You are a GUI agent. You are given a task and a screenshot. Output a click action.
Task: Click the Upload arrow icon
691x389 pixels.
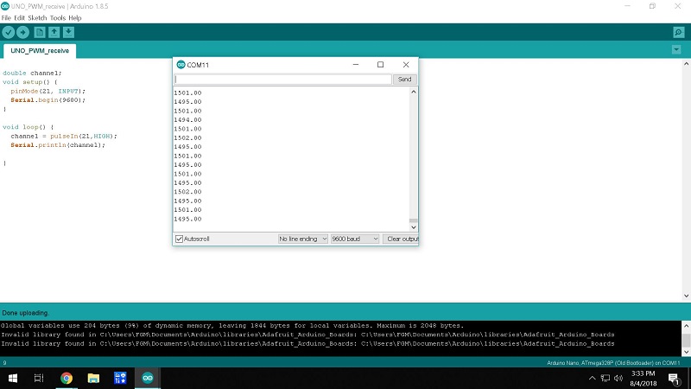pyautogui.click(x=23, y=32)
